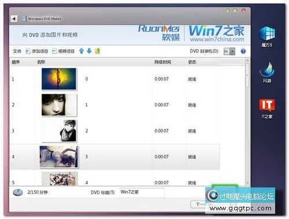
Task: Sort by the 持续时间 column header
Action: click(162, 62)
